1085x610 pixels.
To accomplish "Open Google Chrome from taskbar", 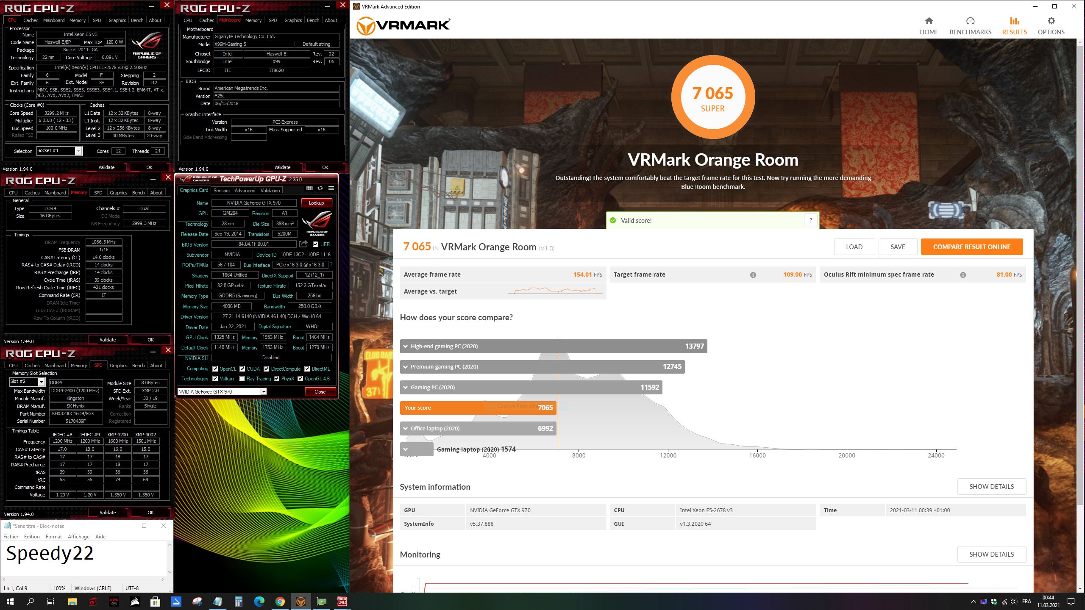I will tap(280, 602).
